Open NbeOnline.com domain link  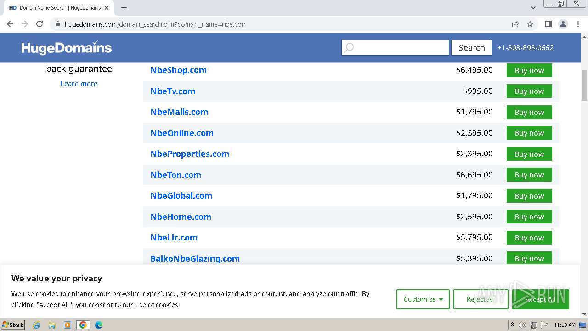[182, 133]
